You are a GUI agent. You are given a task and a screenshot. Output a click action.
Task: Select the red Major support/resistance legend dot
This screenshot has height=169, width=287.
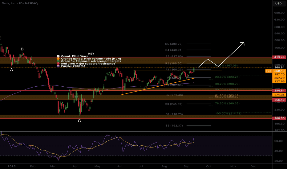pyautogui.click(x=58, y=64)
